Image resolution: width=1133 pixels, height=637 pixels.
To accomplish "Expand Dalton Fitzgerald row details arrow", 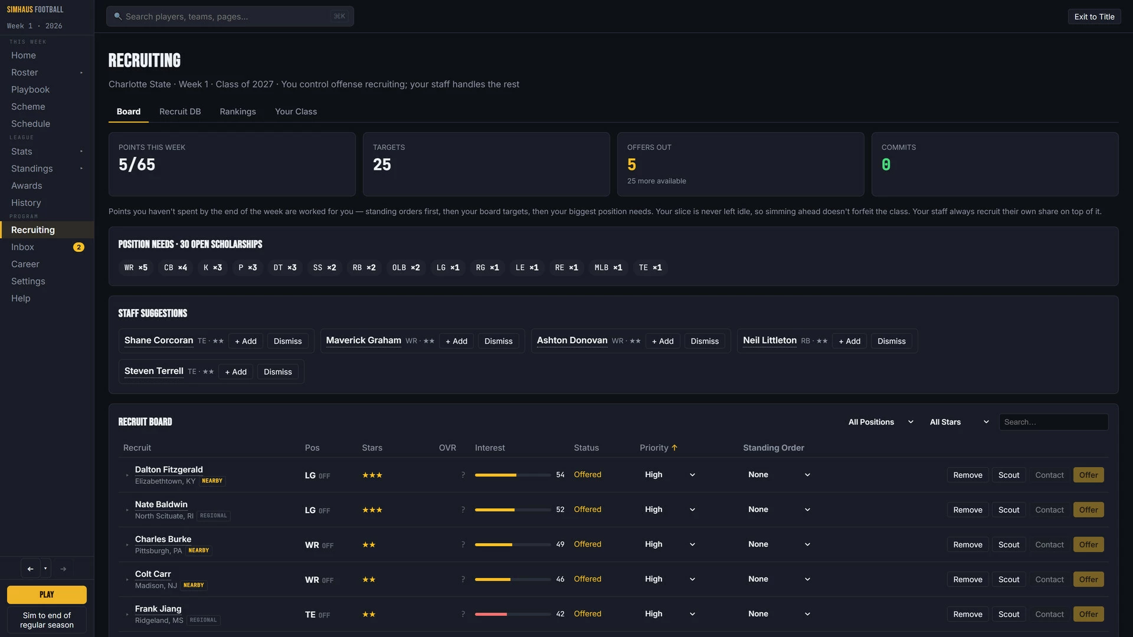I will click(127, 475).
